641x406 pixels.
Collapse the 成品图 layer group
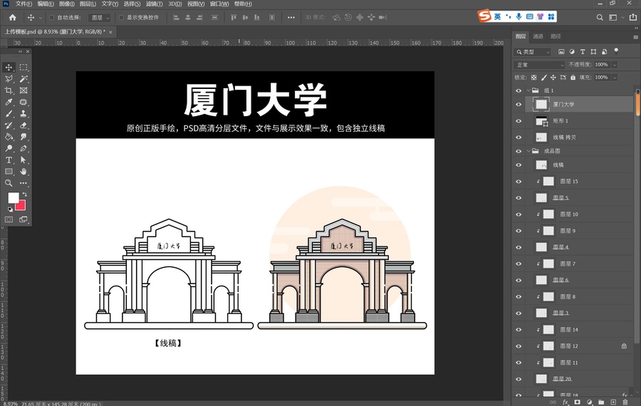(x=528, y=151)
